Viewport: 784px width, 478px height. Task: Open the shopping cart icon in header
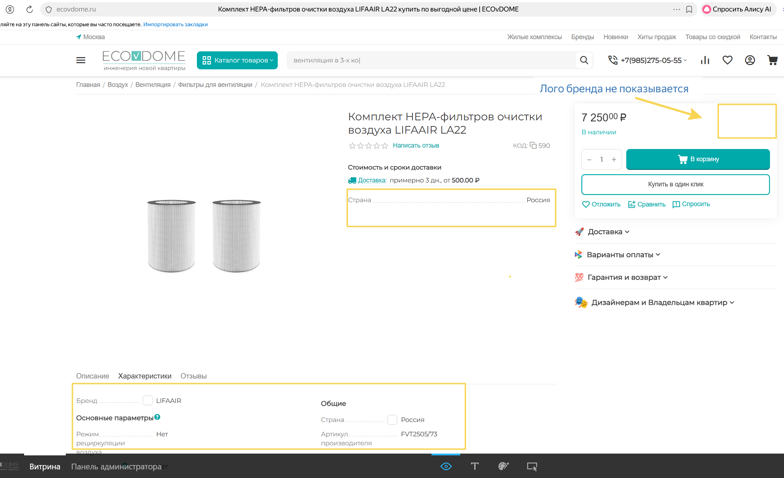[772, 60]
